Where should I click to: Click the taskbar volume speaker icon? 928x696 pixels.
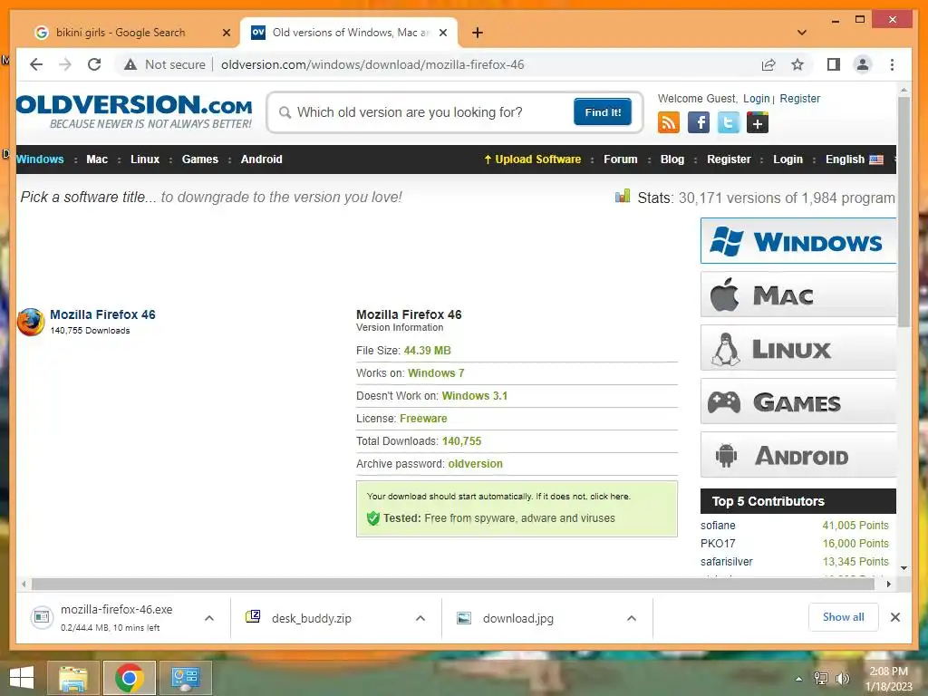[842, 678]
